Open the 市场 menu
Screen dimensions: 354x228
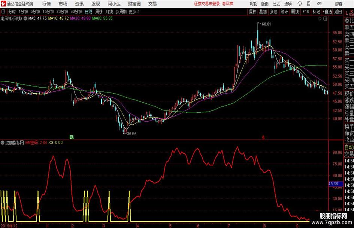click(x=63, y=4)
